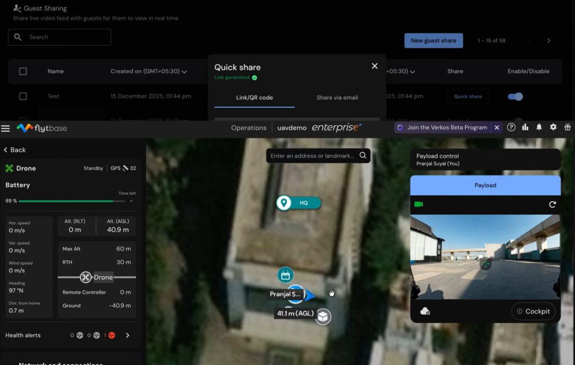Open the notifications bell
The height and width of the screenshot is (365, 575).
(x=539, y=127)
